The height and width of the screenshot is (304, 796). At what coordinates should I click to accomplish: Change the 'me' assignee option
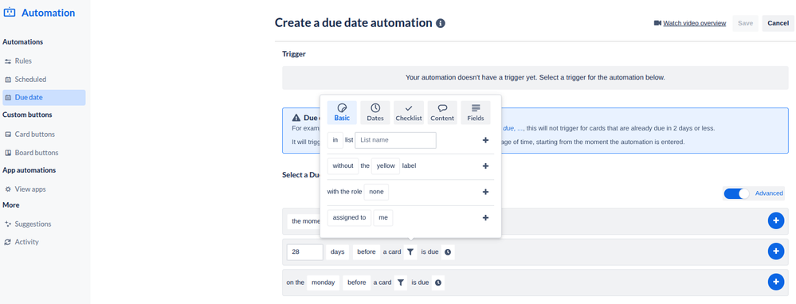(383, 218)
